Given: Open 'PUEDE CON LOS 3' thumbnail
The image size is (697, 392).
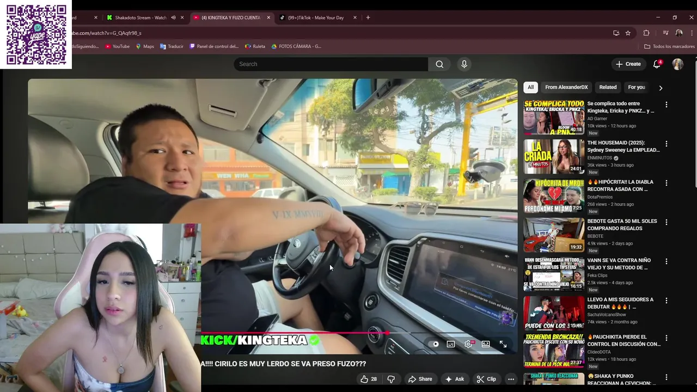Looking at the screenshot, I should 554,313.
